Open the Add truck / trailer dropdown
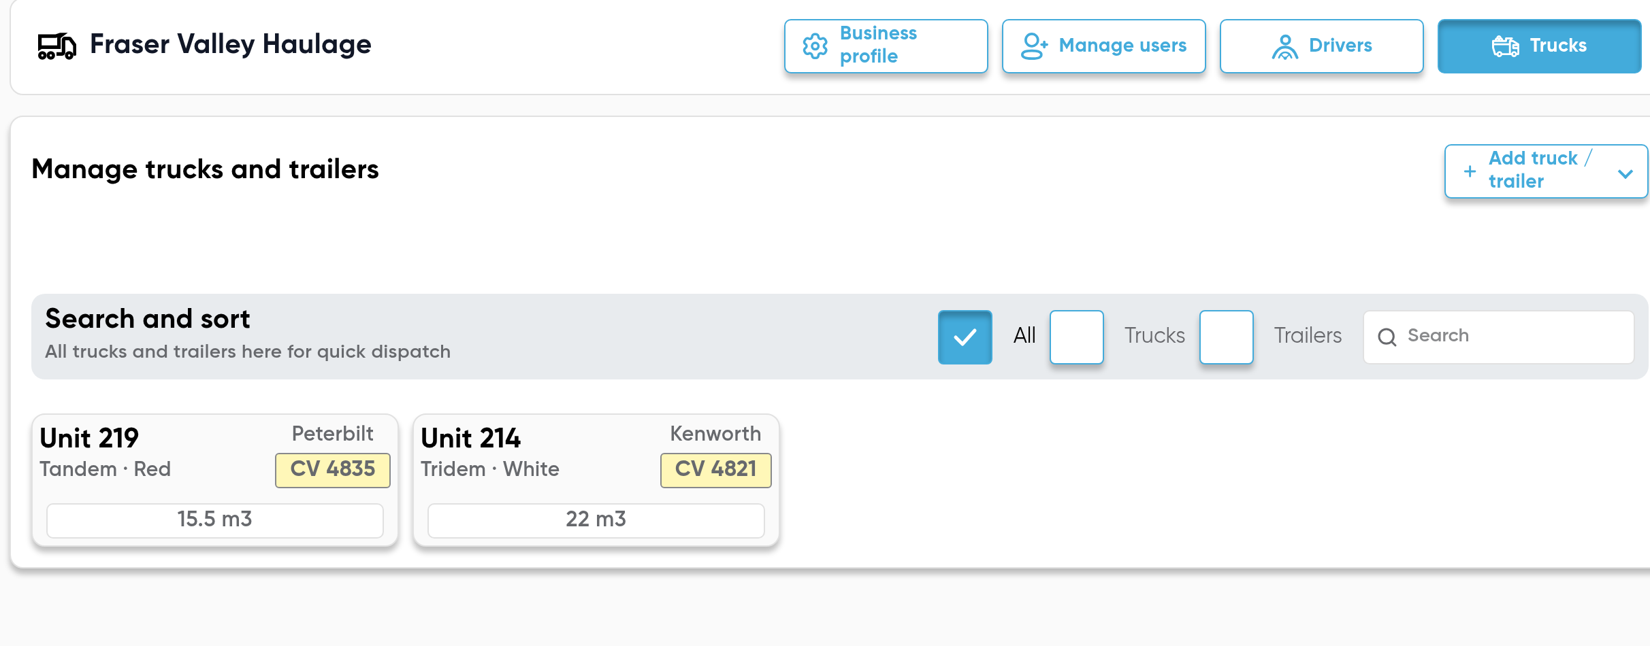Image resolution: width=1650 pixels, height=646 pixels. [x=1546, y=171]
